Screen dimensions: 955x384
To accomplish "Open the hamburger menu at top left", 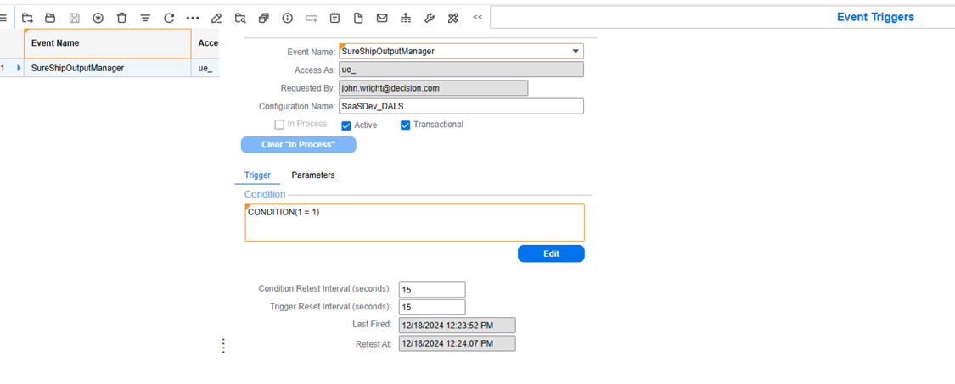I will (x=4, y=18).
